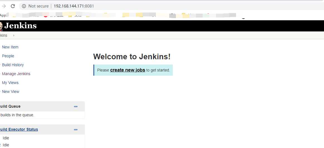Open the People page

[8, 56]
